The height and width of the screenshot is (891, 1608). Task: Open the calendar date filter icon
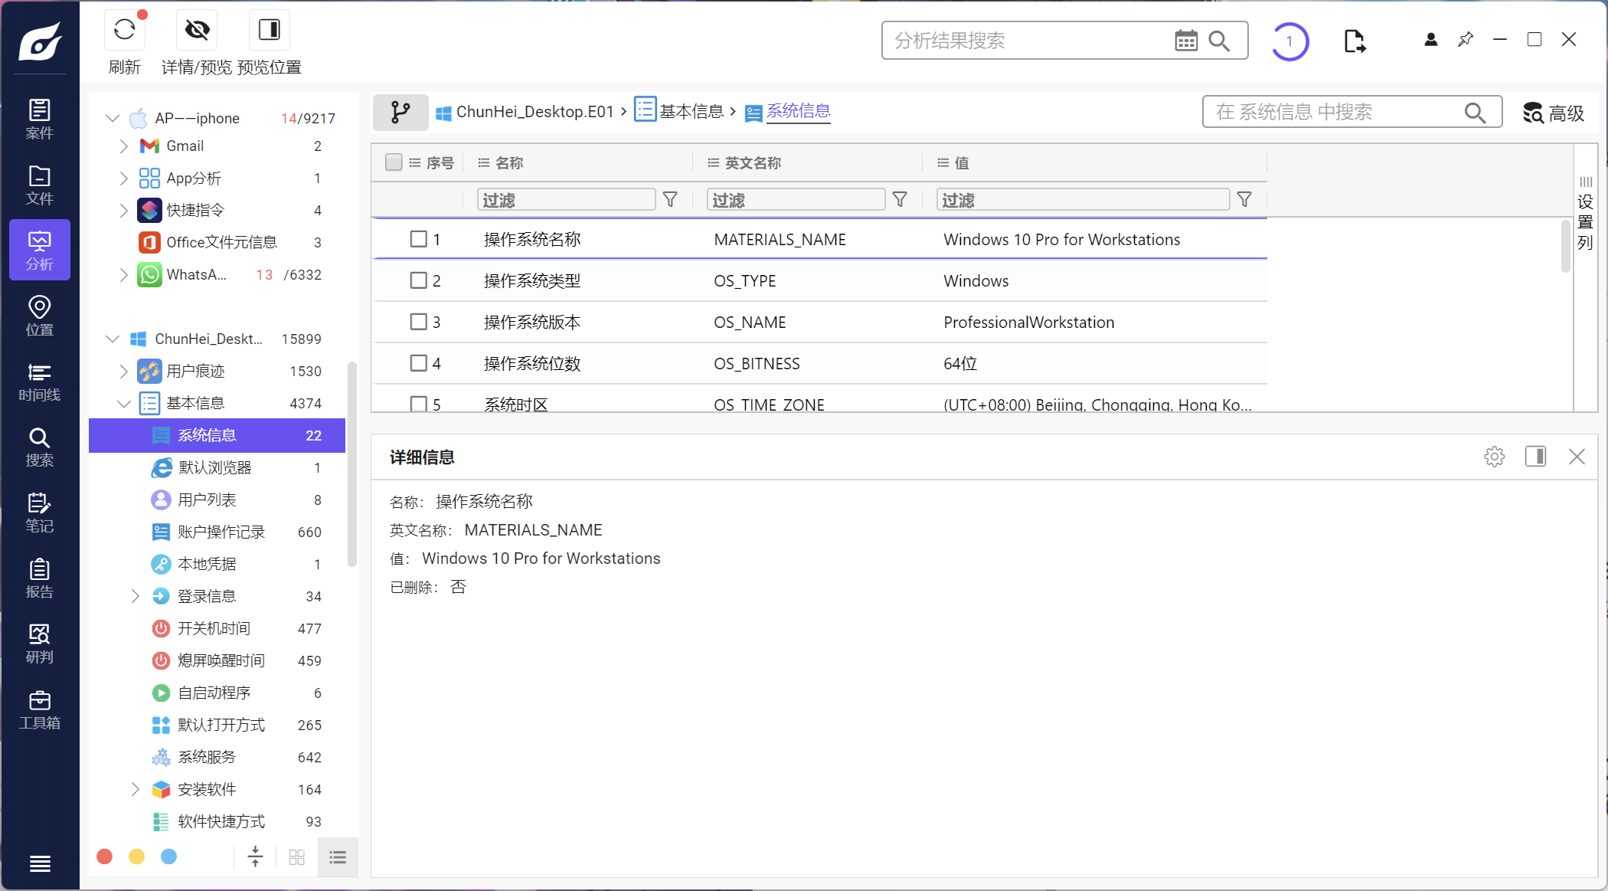coord(1185,41)
